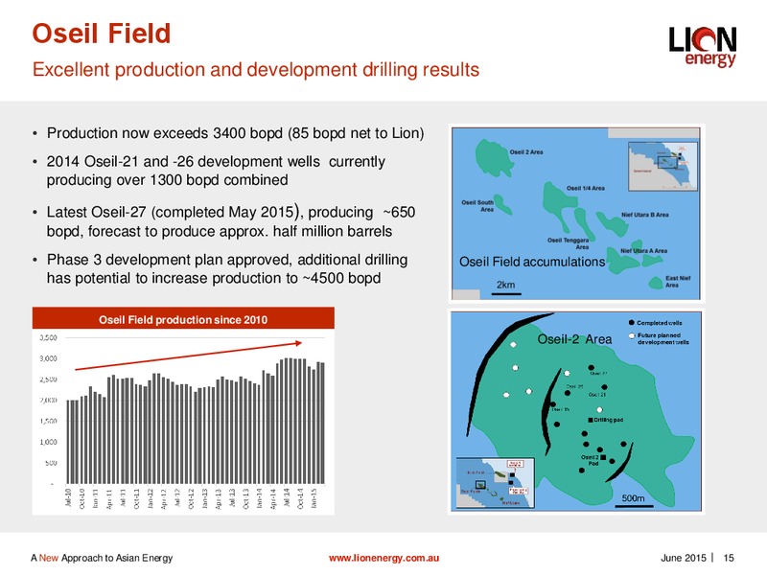
Task: Select the 'Oseil Field' slide title
Action: pyautogui.click(x=102, y=34)
